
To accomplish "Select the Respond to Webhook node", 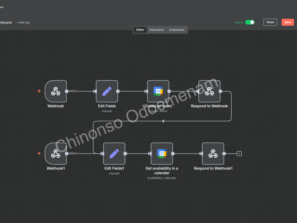I will 209,91.
